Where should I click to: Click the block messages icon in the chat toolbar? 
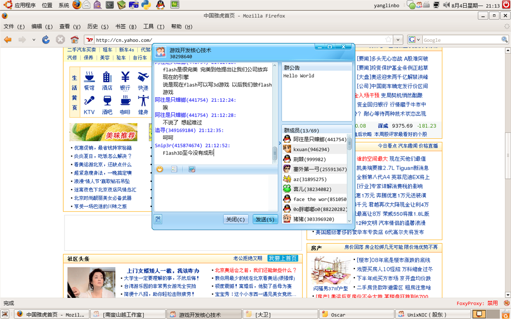tap(191, 169)
